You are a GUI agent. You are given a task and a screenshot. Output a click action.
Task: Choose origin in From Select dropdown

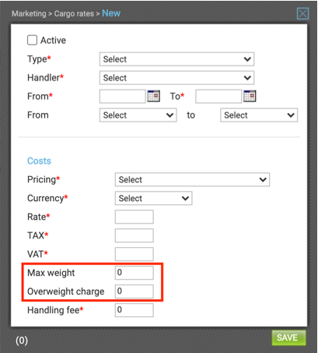click(x=138, y=115)
